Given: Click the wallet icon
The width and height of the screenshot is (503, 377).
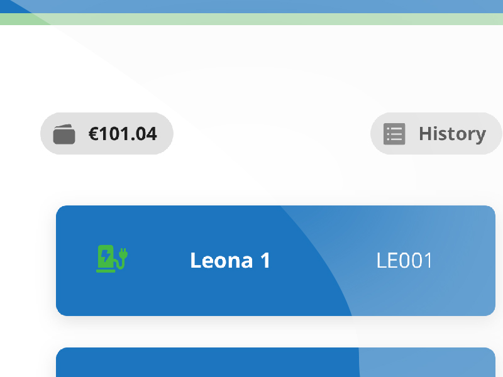Looking at the screenshot, I should (x=64, y=134).
